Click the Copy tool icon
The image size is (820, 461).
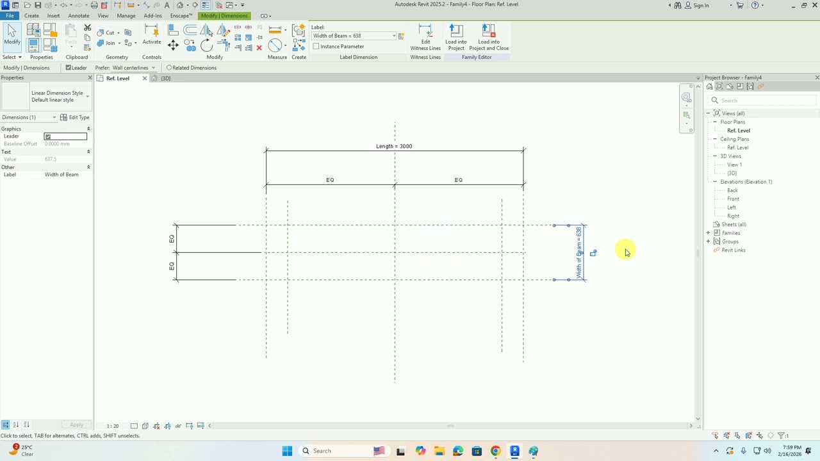tap(190, 45)
